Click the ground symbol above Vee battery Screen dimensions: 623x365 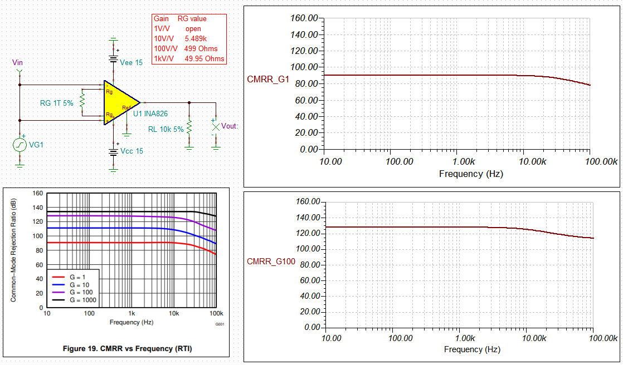[x=114, y=40]
